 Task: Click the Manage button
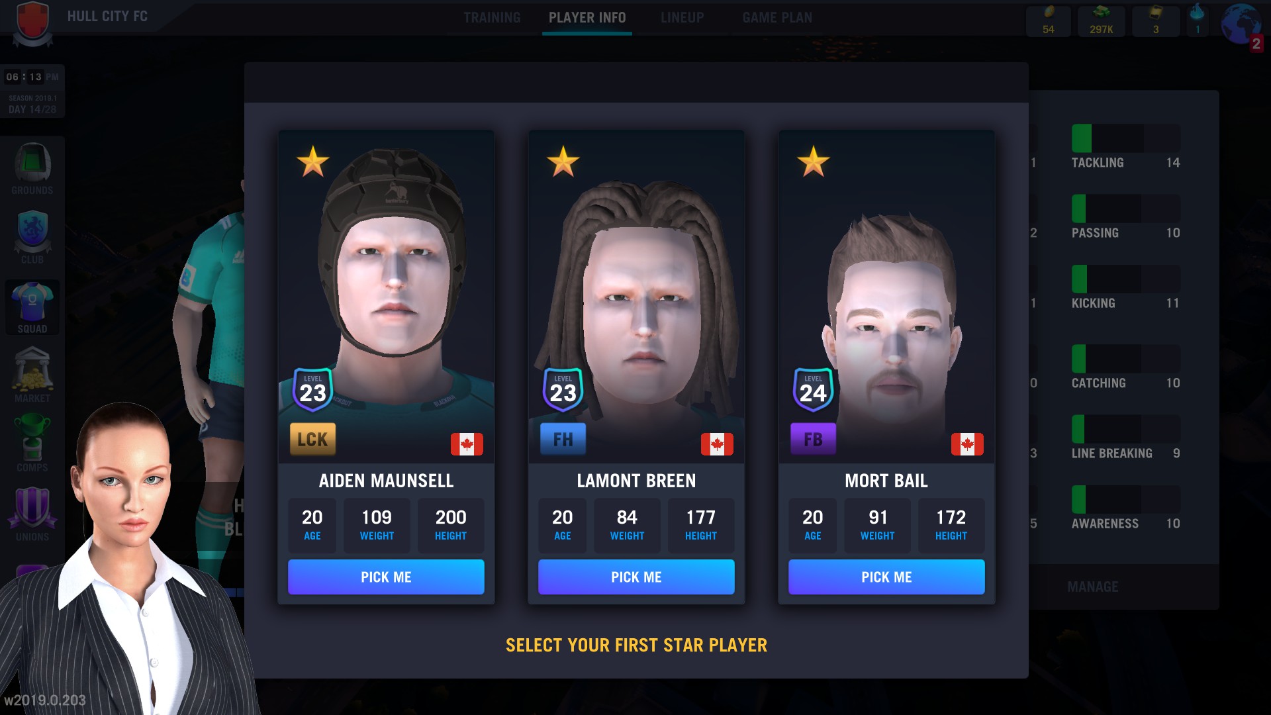tap(1092, 587)
